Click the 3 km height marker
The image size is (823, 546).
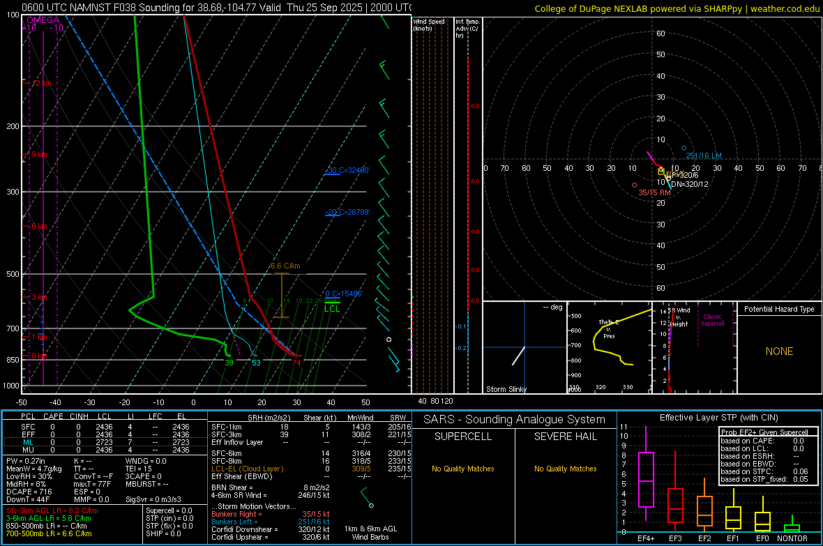tap(39, 298)
